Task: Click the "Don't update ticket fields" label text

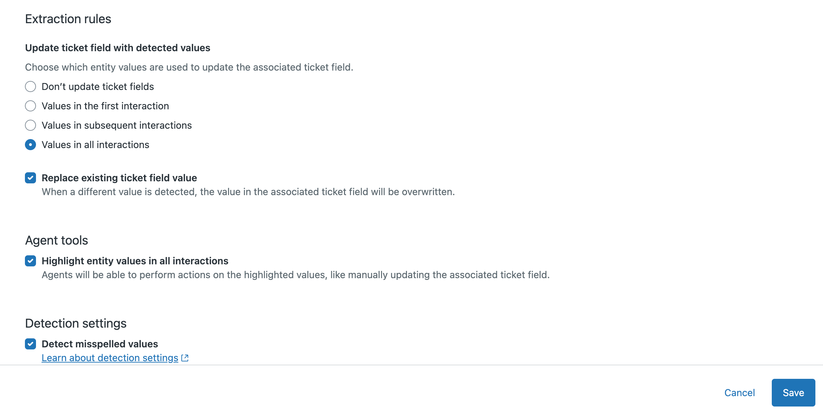Action: coord(98,86)
